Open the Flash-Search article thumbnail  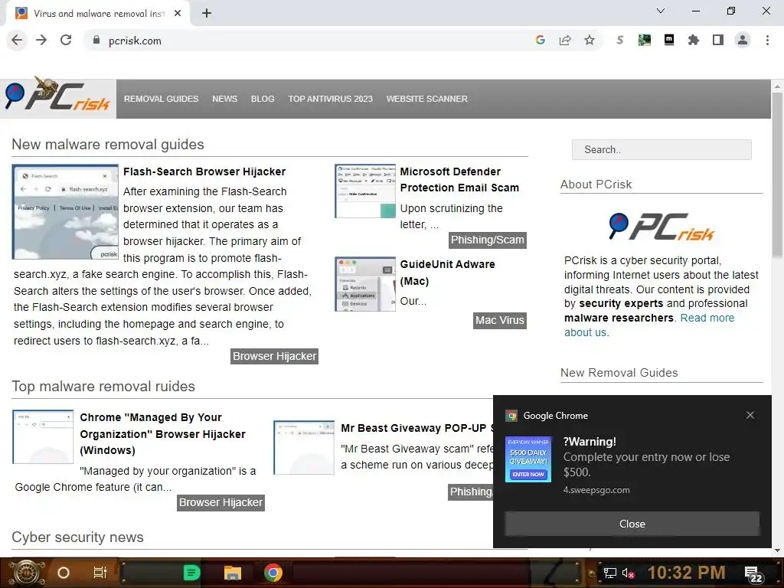[65, 211]
